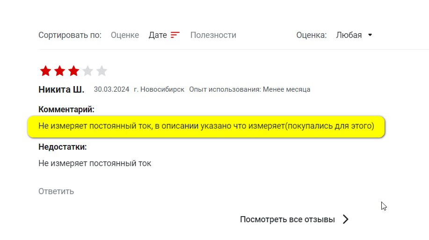Click reviewer name Никита Ш.

pyautogui.click(x=61, y=89)
